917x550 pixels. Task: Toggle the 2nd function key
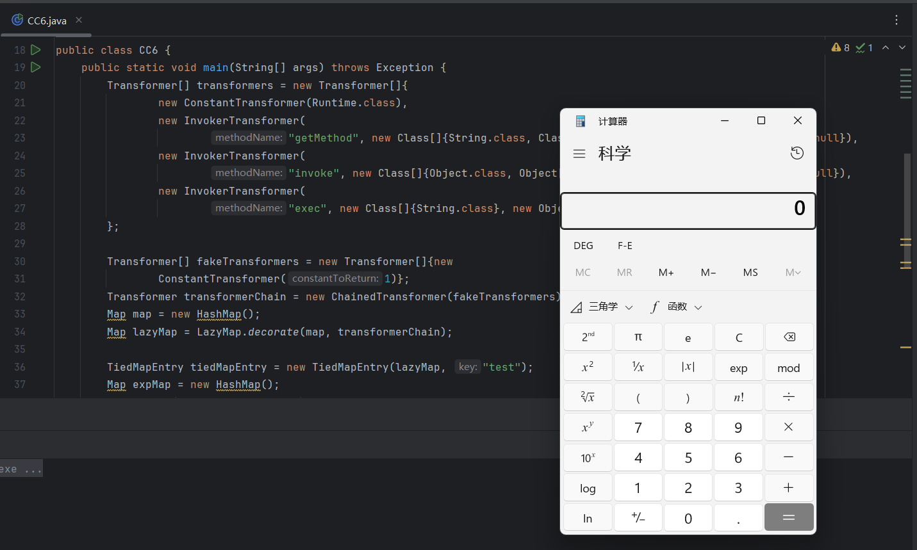tap(588, 337)
